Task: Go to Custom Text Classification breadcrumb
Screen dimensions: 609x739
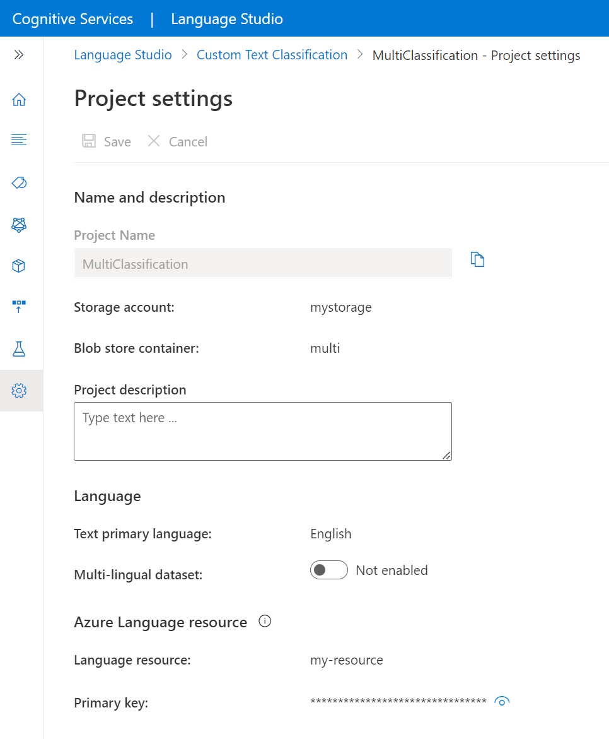Action: (x=272, y=55)
